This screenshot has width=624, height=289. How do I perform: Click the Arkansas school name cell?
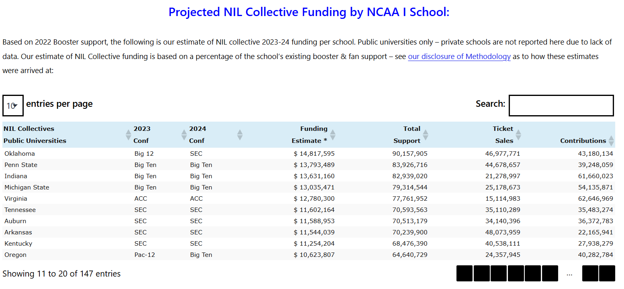[x=18, y=232]
